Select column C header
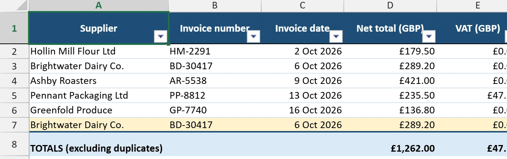507x159 pixels. [303, 6]
